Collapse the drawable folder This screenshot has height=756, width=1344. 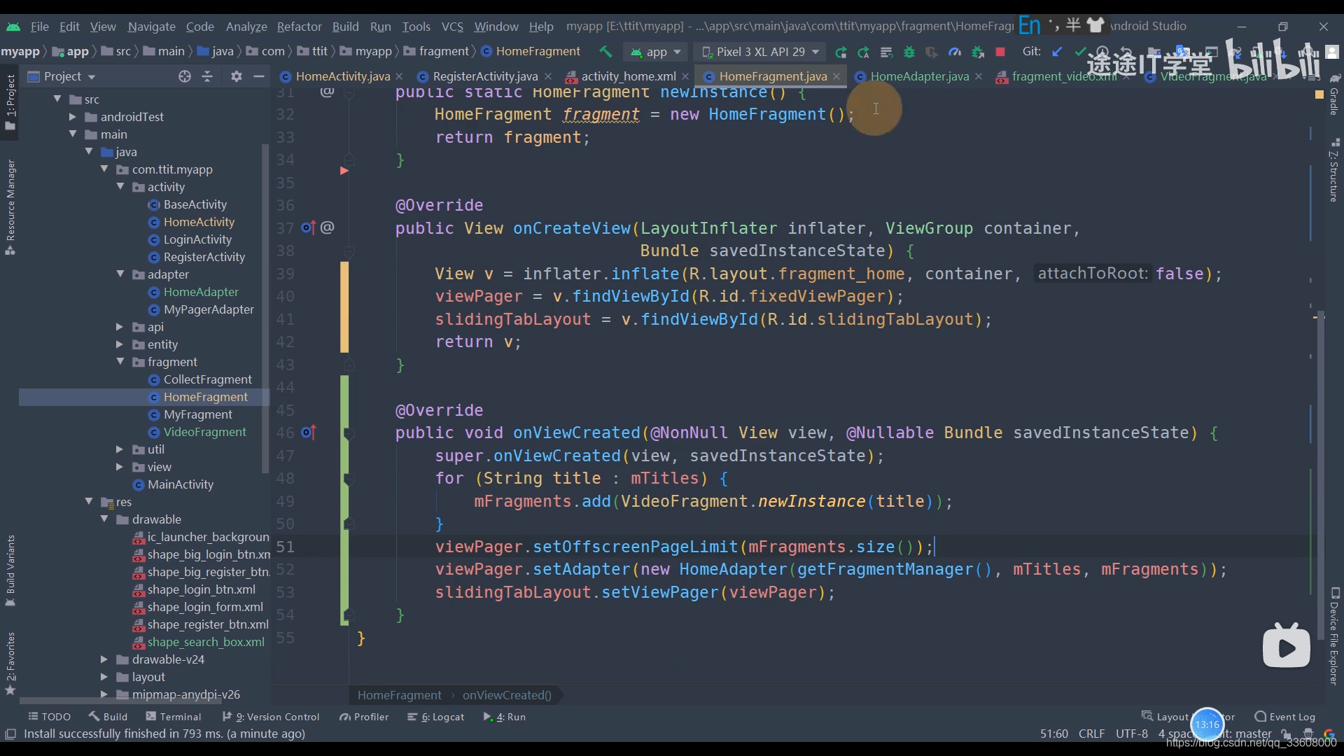tap(104, 519)
